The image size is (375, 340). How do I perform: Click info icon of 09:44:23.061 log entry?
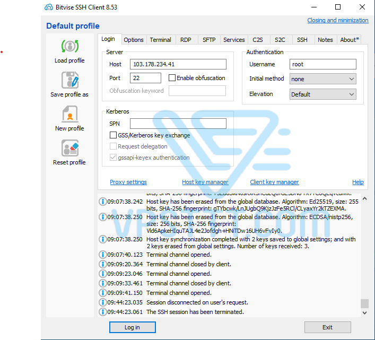click(102, 312)
